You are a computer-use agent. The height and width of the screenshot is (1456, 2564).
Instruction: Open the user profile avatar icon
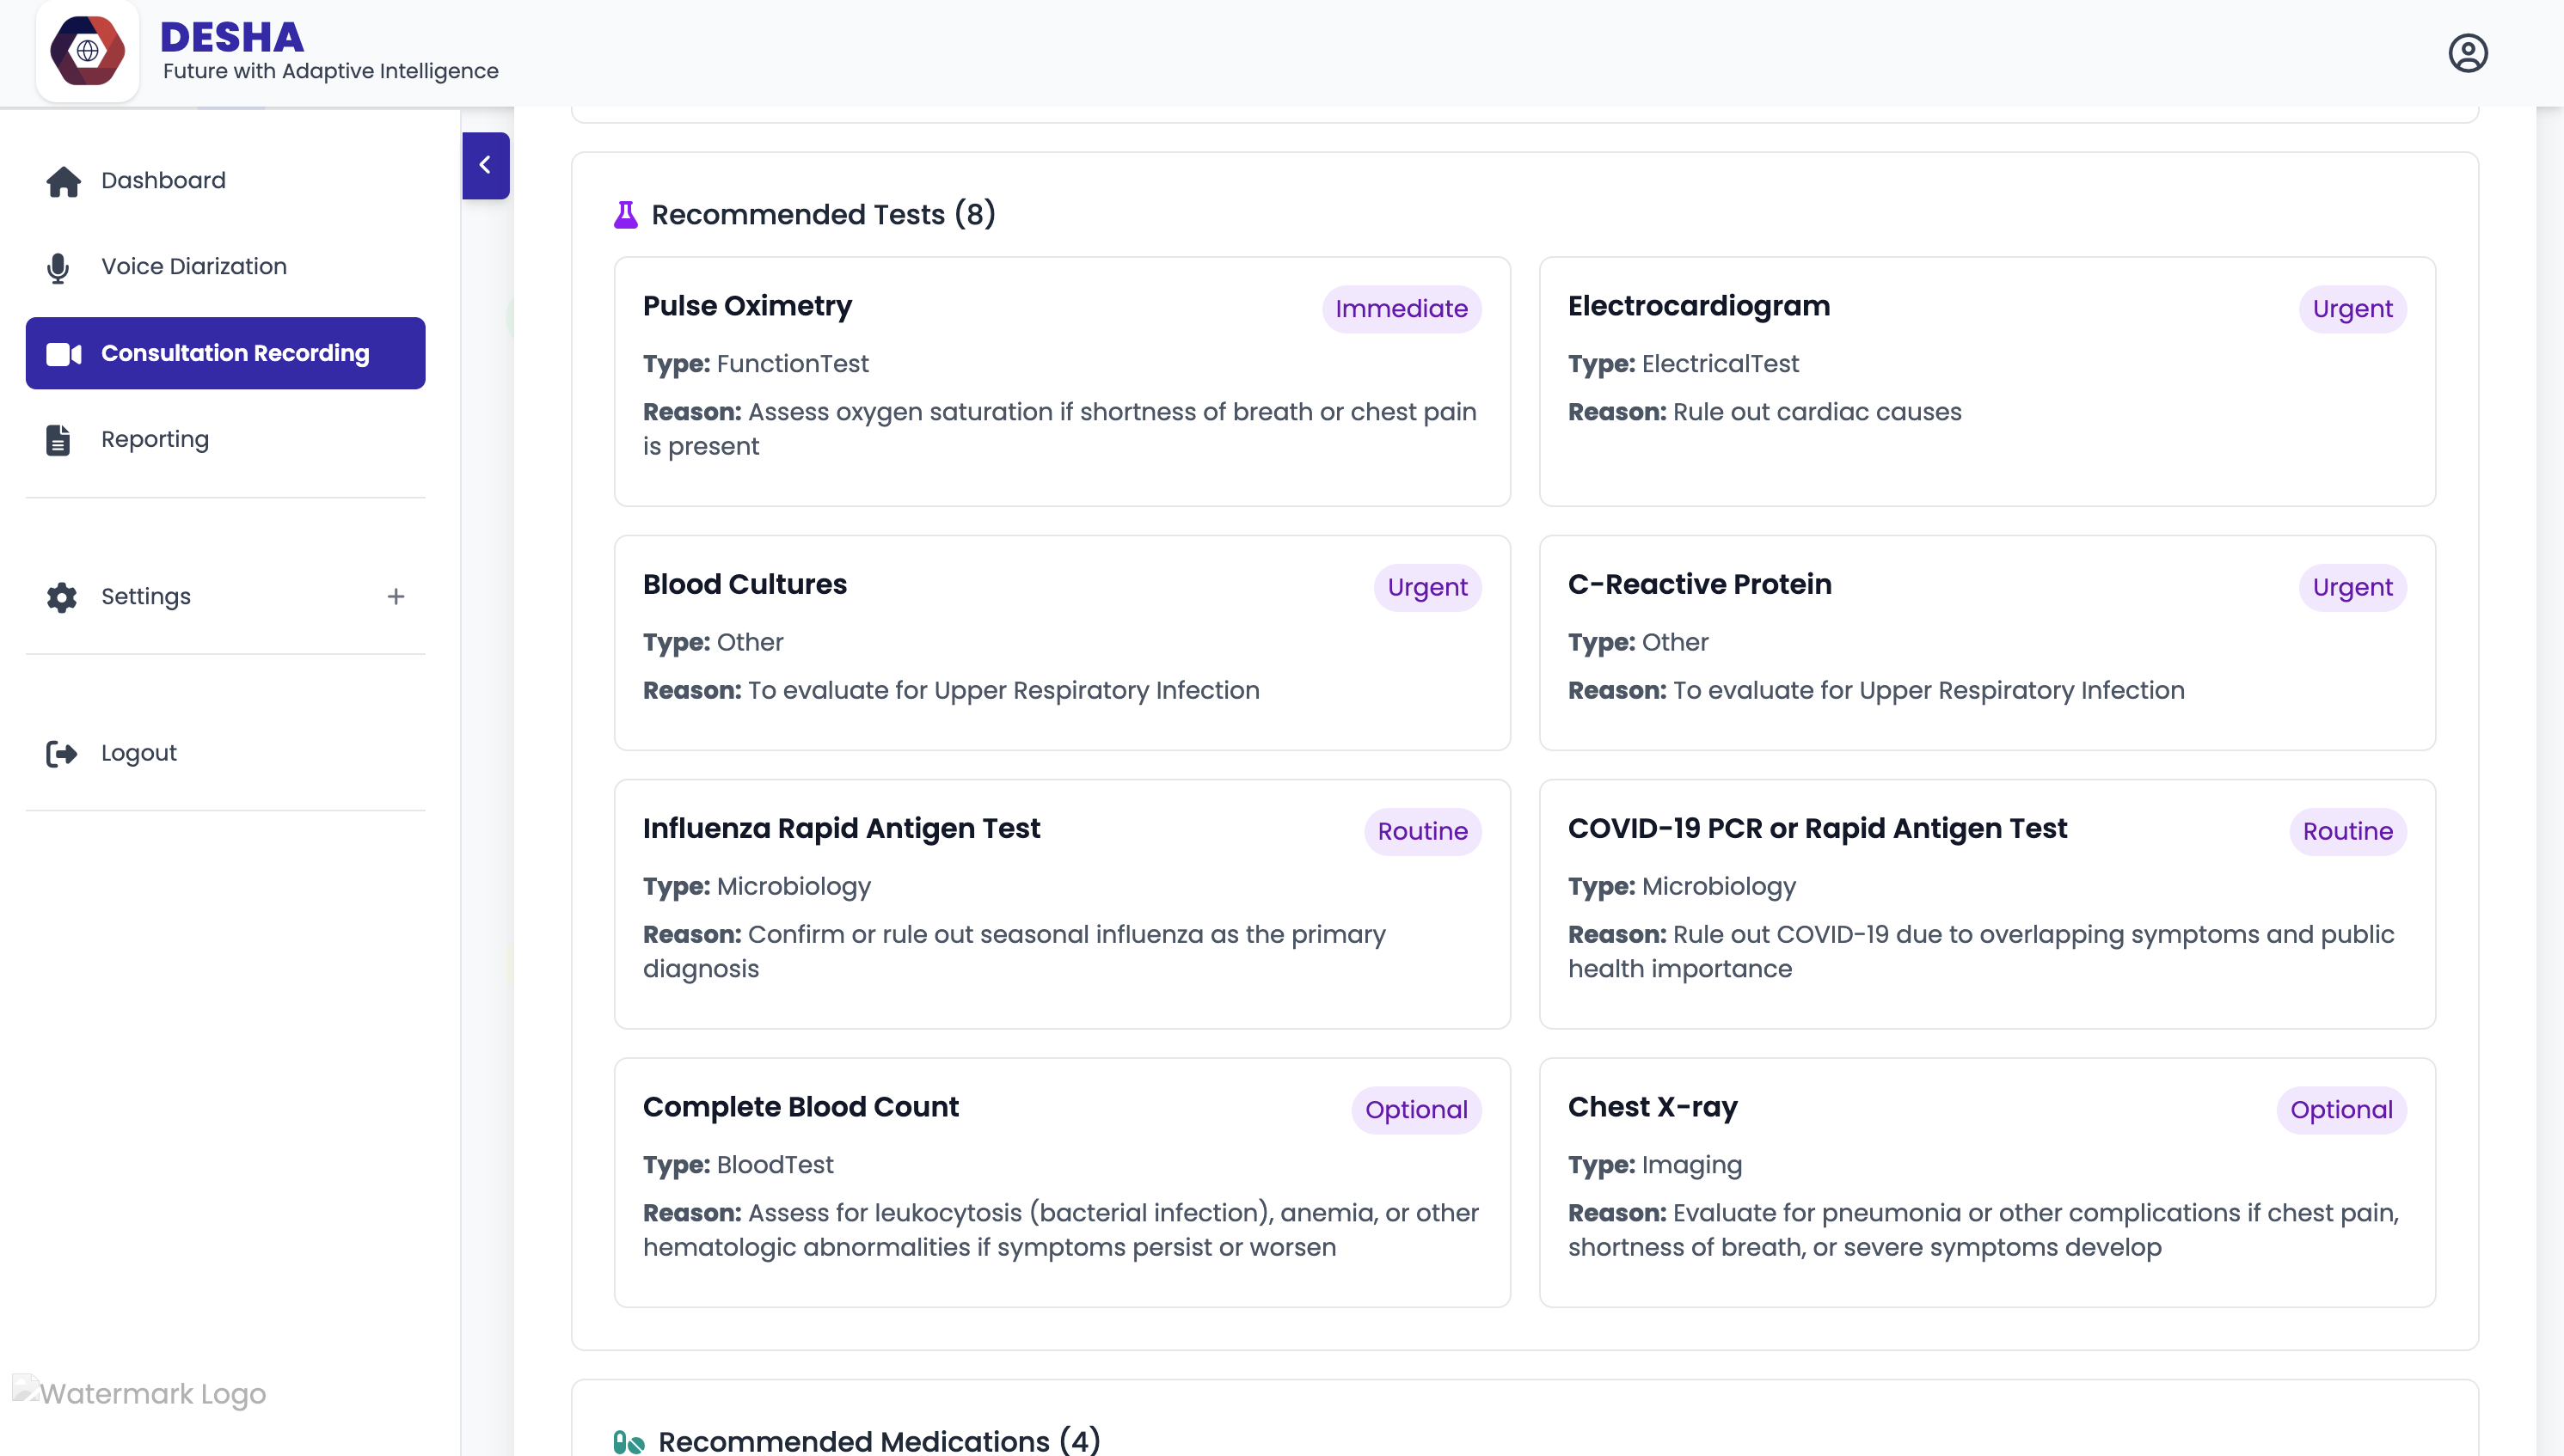pos(2468,52)
